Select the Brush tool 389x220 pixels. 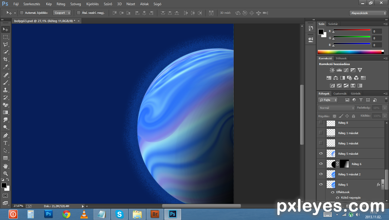pos(5,82)
